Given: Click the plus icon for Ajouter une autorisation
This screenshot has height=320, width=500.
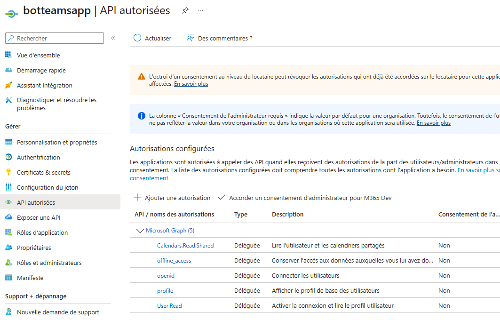Looking at the screenshot, I should click(x=137, y=198).
